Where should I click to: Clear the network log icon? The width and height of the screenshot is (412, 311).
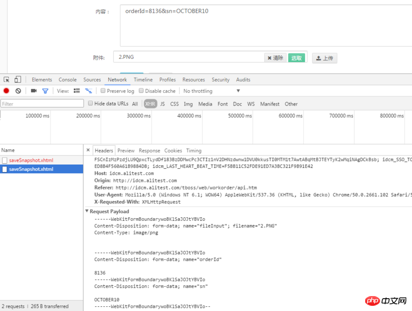tap(18, 91)
